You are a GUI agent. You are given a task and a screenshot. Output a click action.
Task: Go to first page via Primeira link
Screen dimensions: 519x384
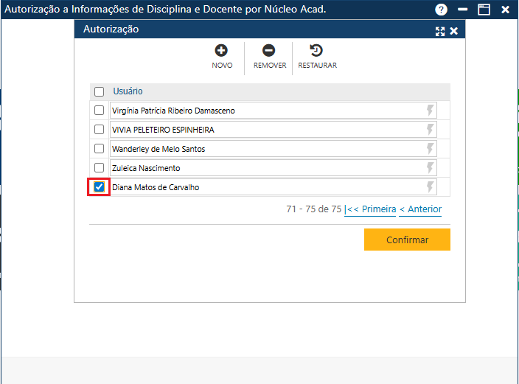point(371,209)
